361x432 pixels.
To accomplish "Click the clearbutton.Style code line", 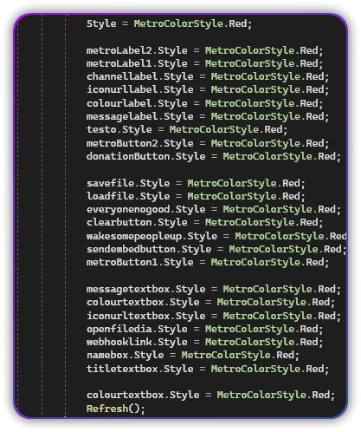I will [x=204, y=222].
